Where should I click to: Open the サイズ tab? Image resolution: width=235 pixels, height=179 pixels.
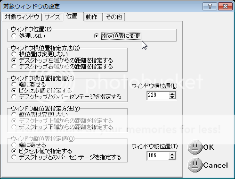point(52,17)
